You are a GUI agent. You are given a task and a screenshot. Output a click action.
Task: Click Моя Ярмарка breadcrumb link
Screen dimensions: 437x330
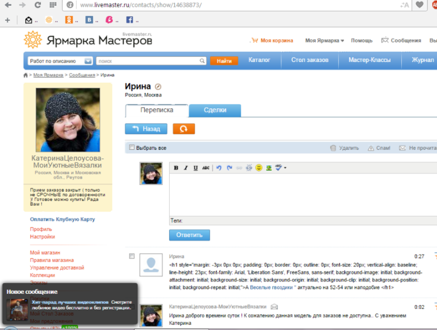pyautogui.click(x=48, y=75)
